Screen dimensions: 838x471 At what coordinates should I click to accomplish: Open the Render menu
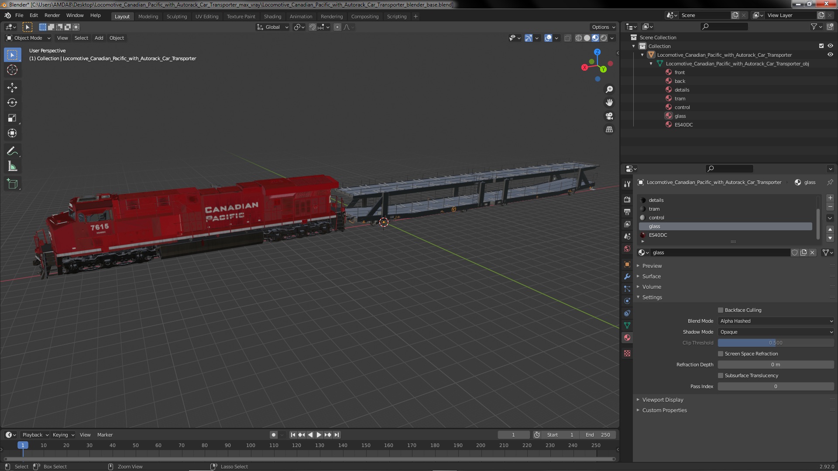[52, 15]
